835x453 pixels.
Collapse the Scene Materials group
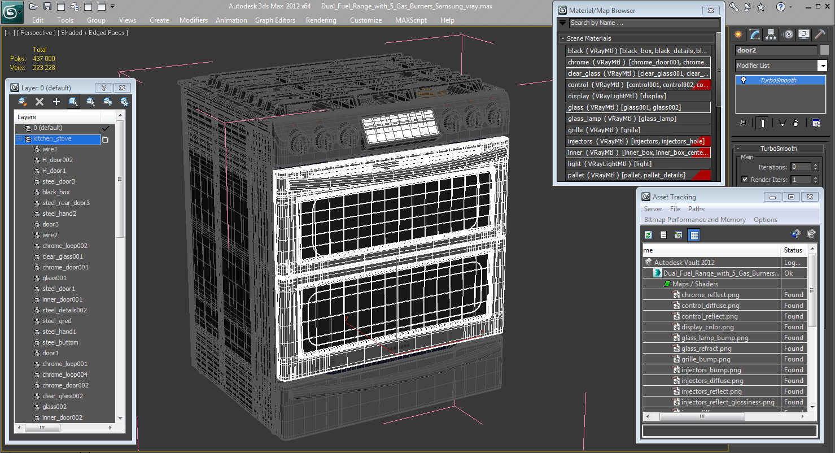point(563,38)
